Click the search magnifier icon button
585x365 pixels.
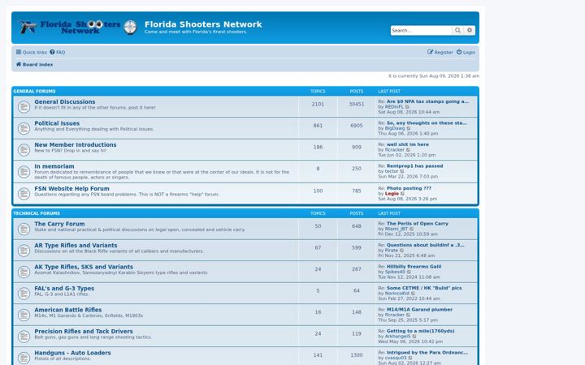pyautogui.click(x=457, y=31)
